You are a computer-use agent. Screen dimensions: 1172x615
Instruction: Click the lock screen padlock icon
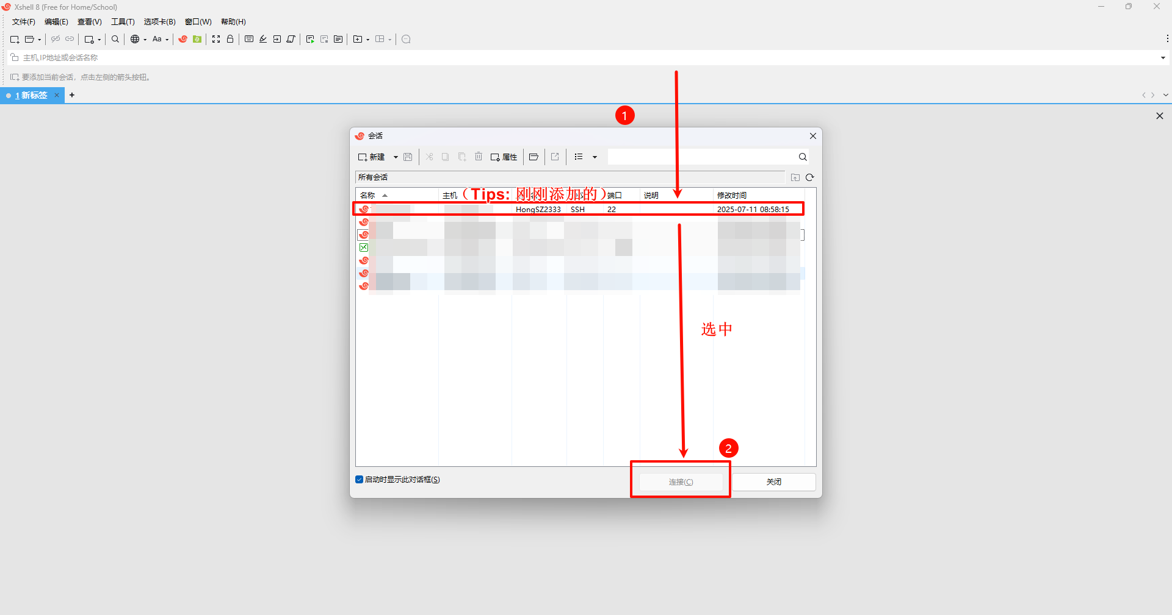[x=230, y=39]
